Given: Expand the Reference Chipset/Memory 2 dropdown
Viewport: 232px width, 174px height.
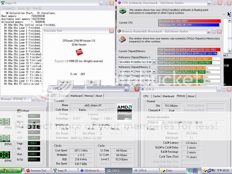Looking at the screenshot, I should [154, 71].
